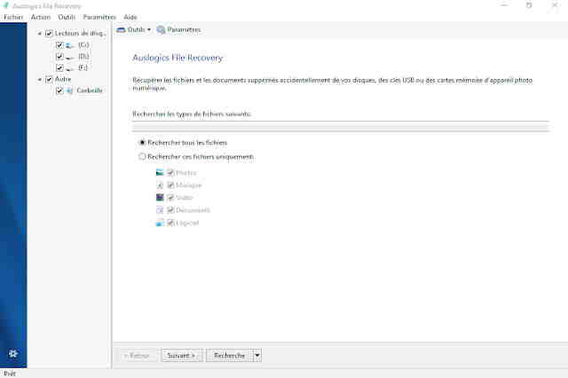Open the Paramètres menu in menu bar
Screen dimensions: 568x378
tap(99, 17)
